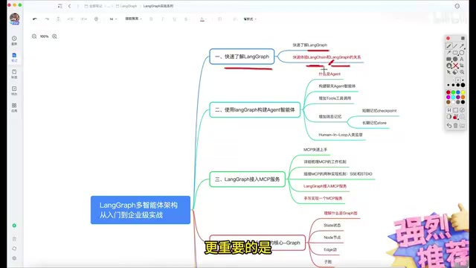Open the style dropdown at toolbar right
This screenshot has height=268, width=476.
pos(250,19)
